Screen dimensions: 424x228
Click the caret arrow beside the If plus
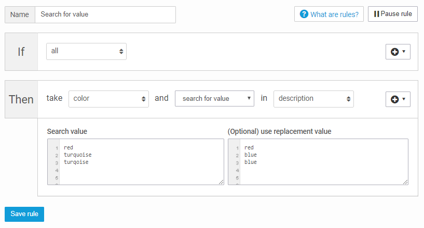tap(403, 52)
